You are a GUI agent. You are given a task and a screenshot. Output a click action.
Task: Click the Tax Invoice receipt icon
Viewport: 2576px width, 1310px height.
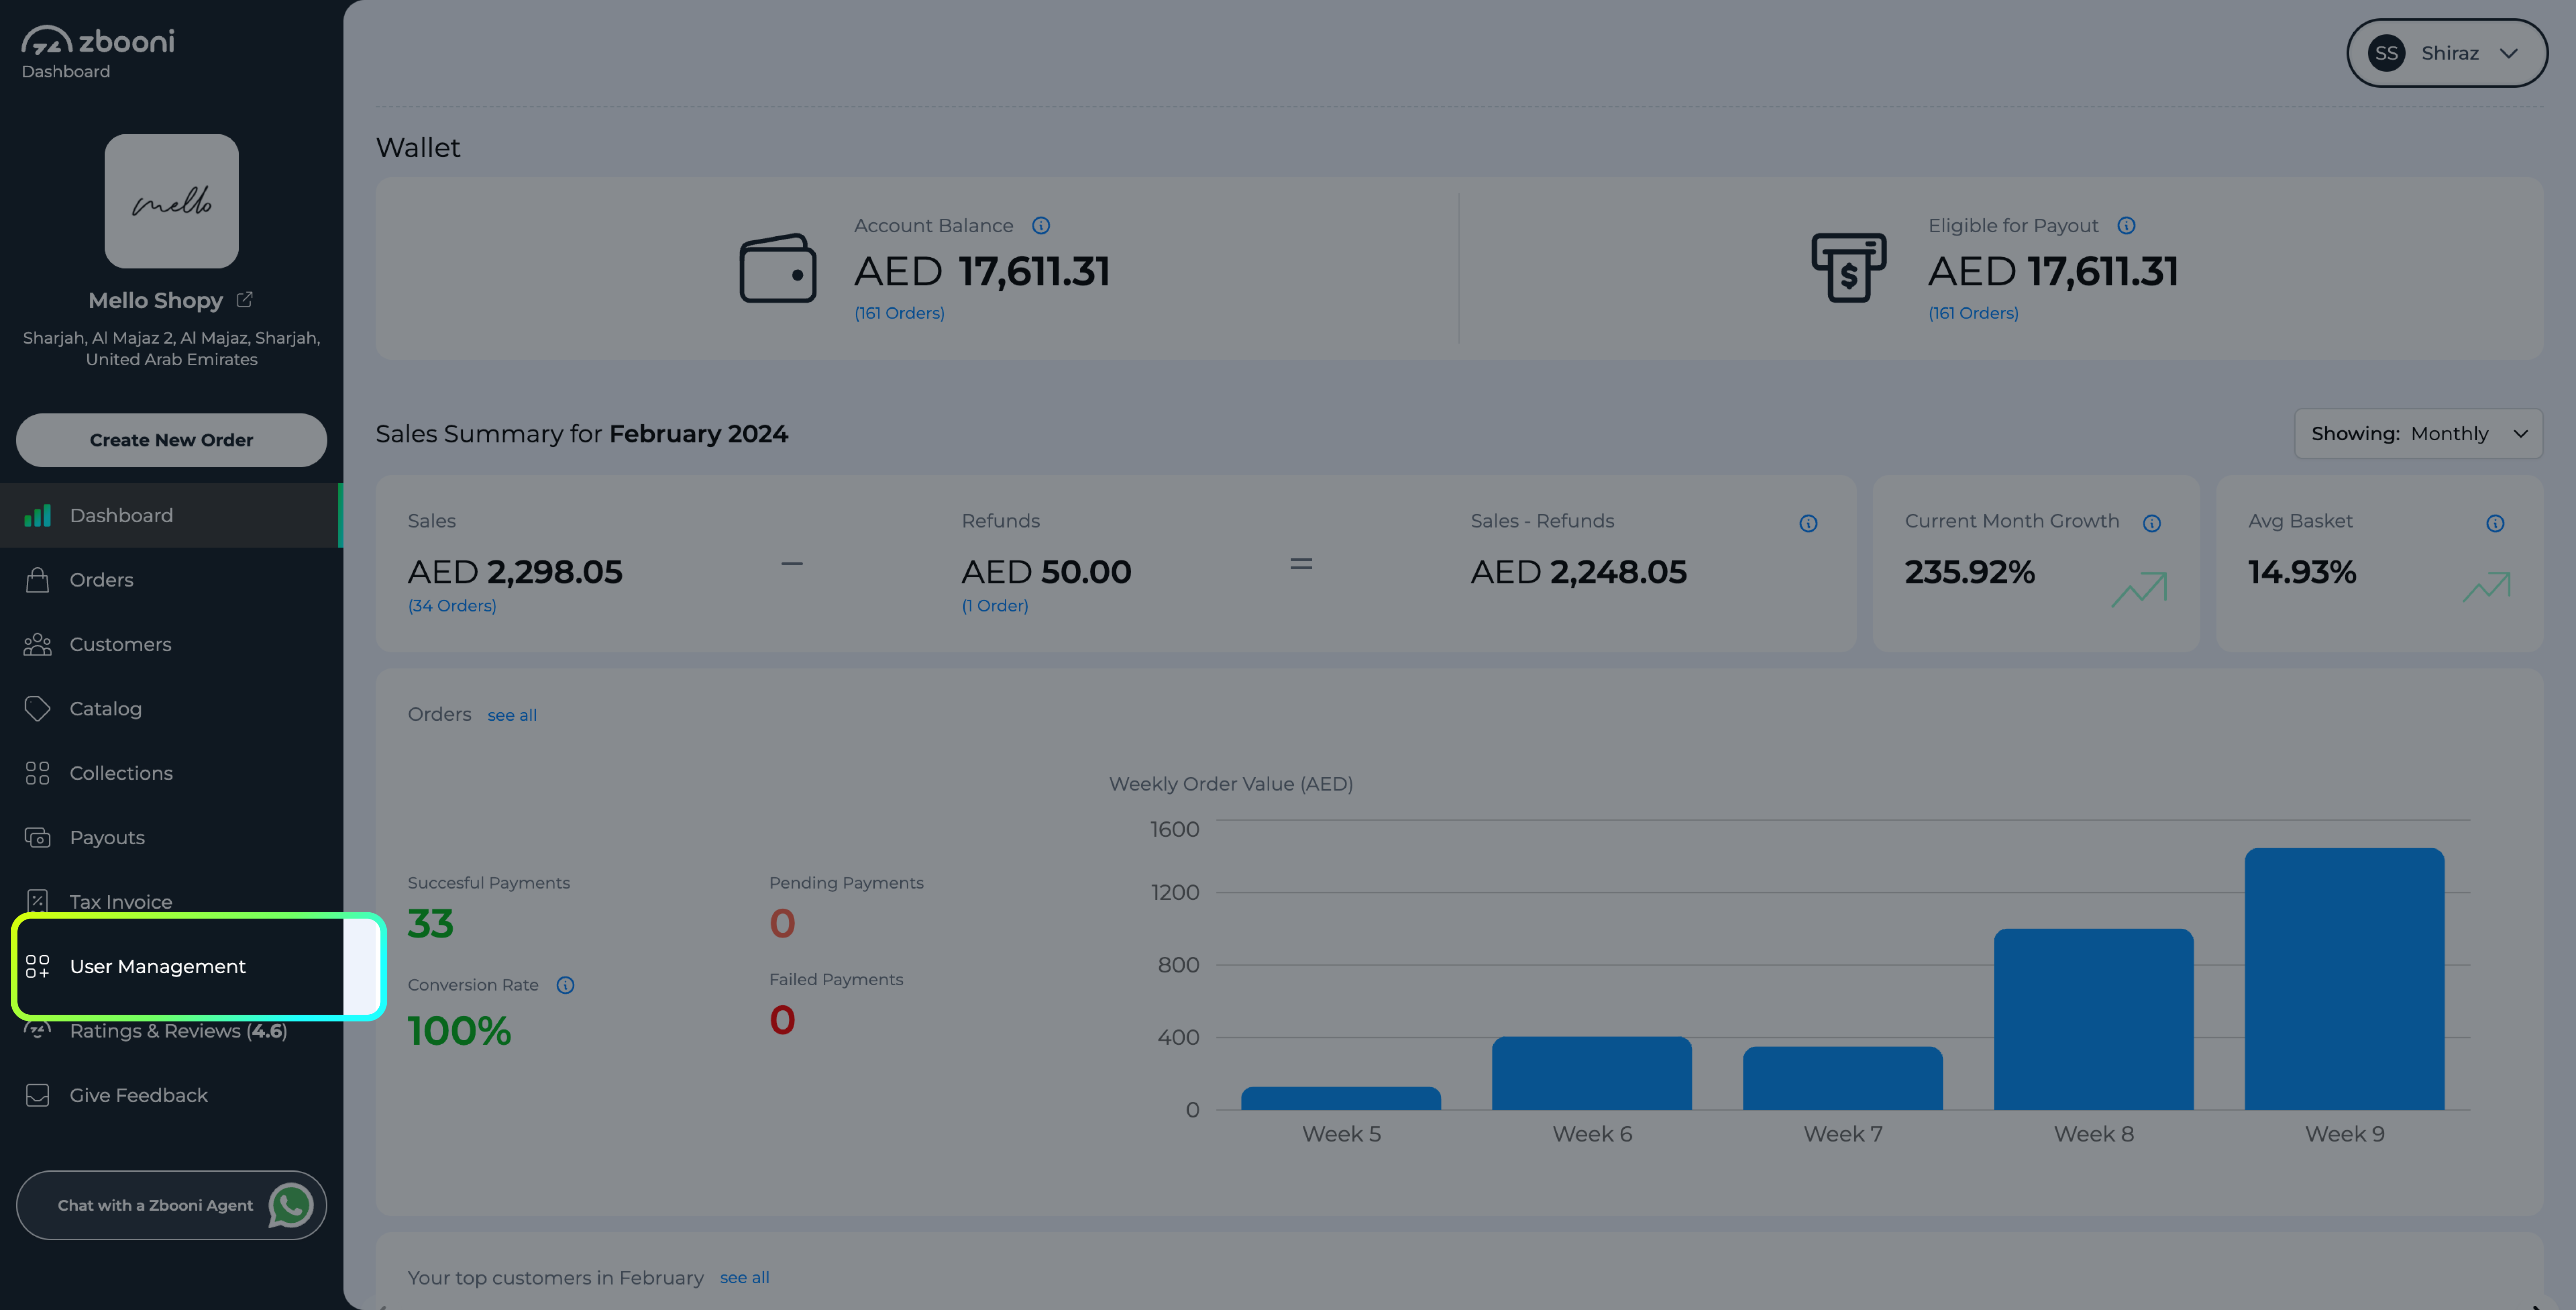point(37,901)
